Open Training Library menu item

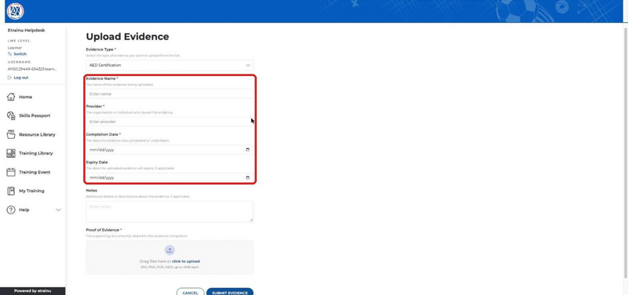pos(35,153)
